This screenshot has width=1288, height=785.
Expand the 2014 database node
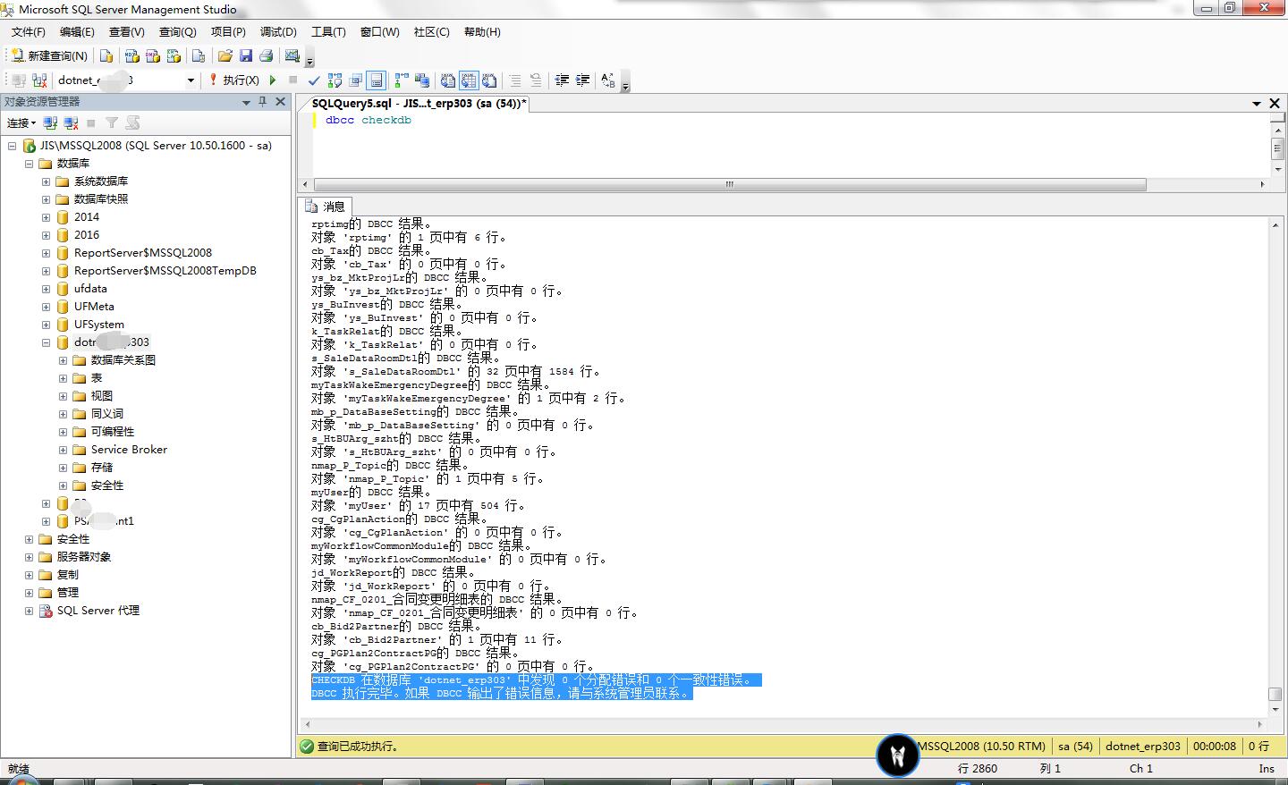[x=46, y=217]
